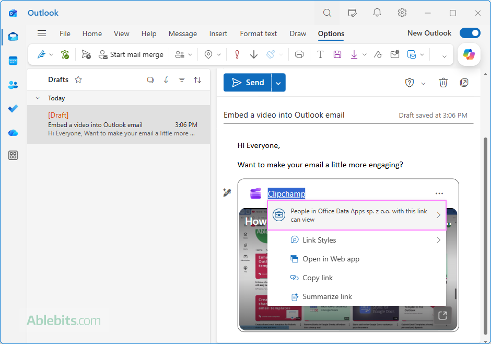Image resolution: width=491 pixels, height=344 pixels.
Task: Click the Options tab
Action: pyautogui.click(x=331, y=33)
